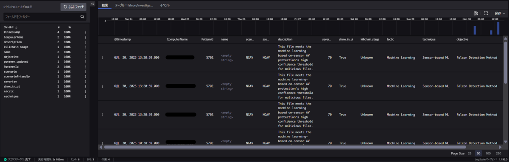Click the vertical scrollbar thumb of results table
This screenshot has width=509, height=162.
tap(505, 62)
